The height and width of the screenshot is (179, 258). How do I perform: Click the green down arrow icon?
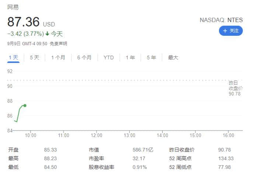coord(47,34)
